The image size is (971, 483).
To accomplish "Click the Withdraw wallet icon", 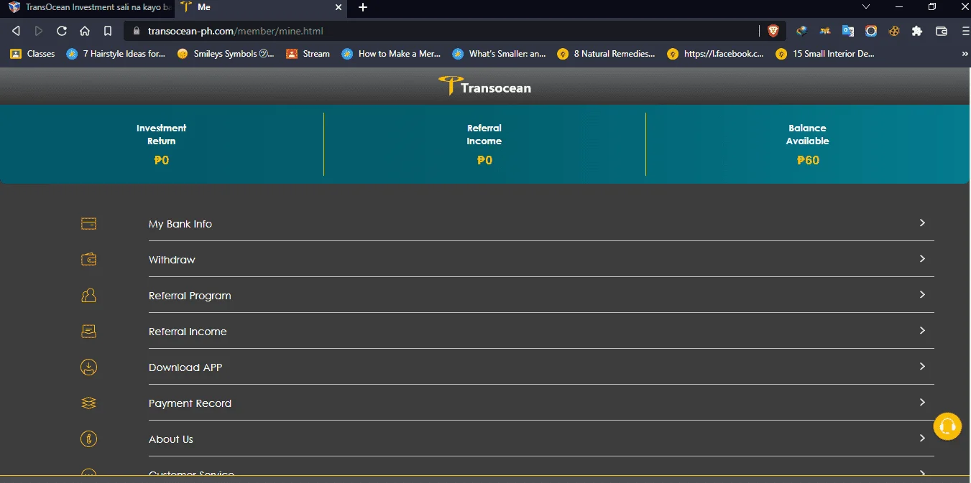I will click(88, 260).
